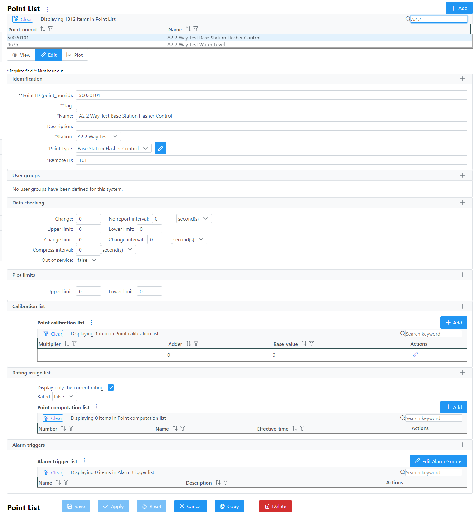Image resolution: width=474 pixels, height=514 pixels.
Task: Open the Station dropdown
Action: (x=98, y=136)
